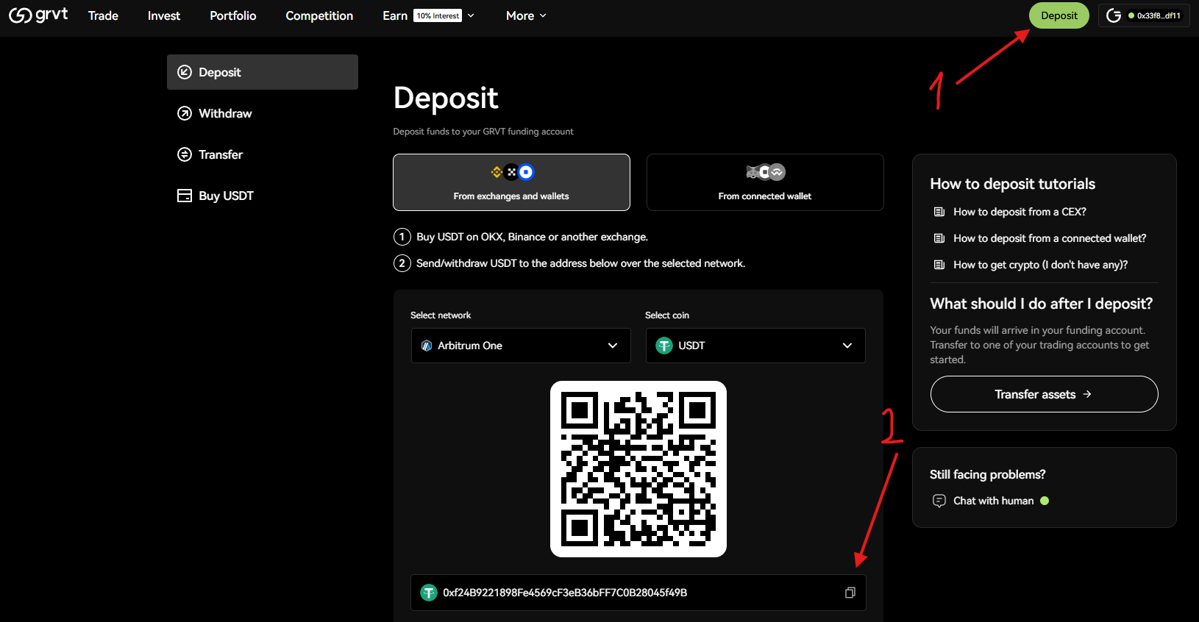This screenshot has height=622, width=1199.
Task: Click the Buy USDT card icon
Action: click(x=185, y=196)
